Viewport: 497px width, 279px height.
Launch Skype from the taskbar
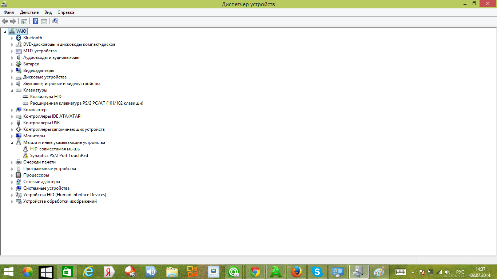317,272
